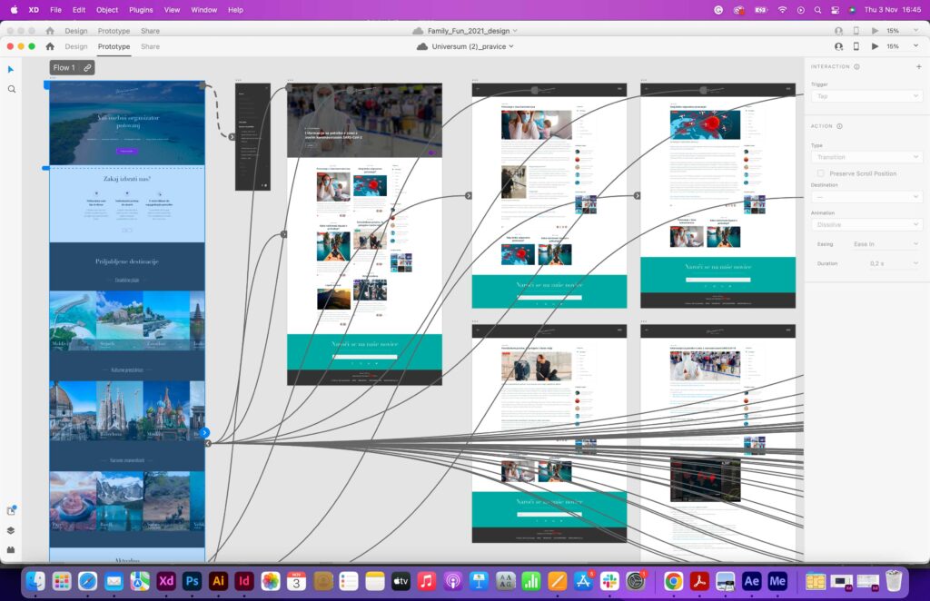Open Universum (2)_pravice document title dropdown
The height and width of the screenshot is (601, 930).
[472, 46]
